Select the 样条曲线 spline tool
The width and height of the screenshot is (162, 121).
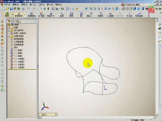click(139, 15)
